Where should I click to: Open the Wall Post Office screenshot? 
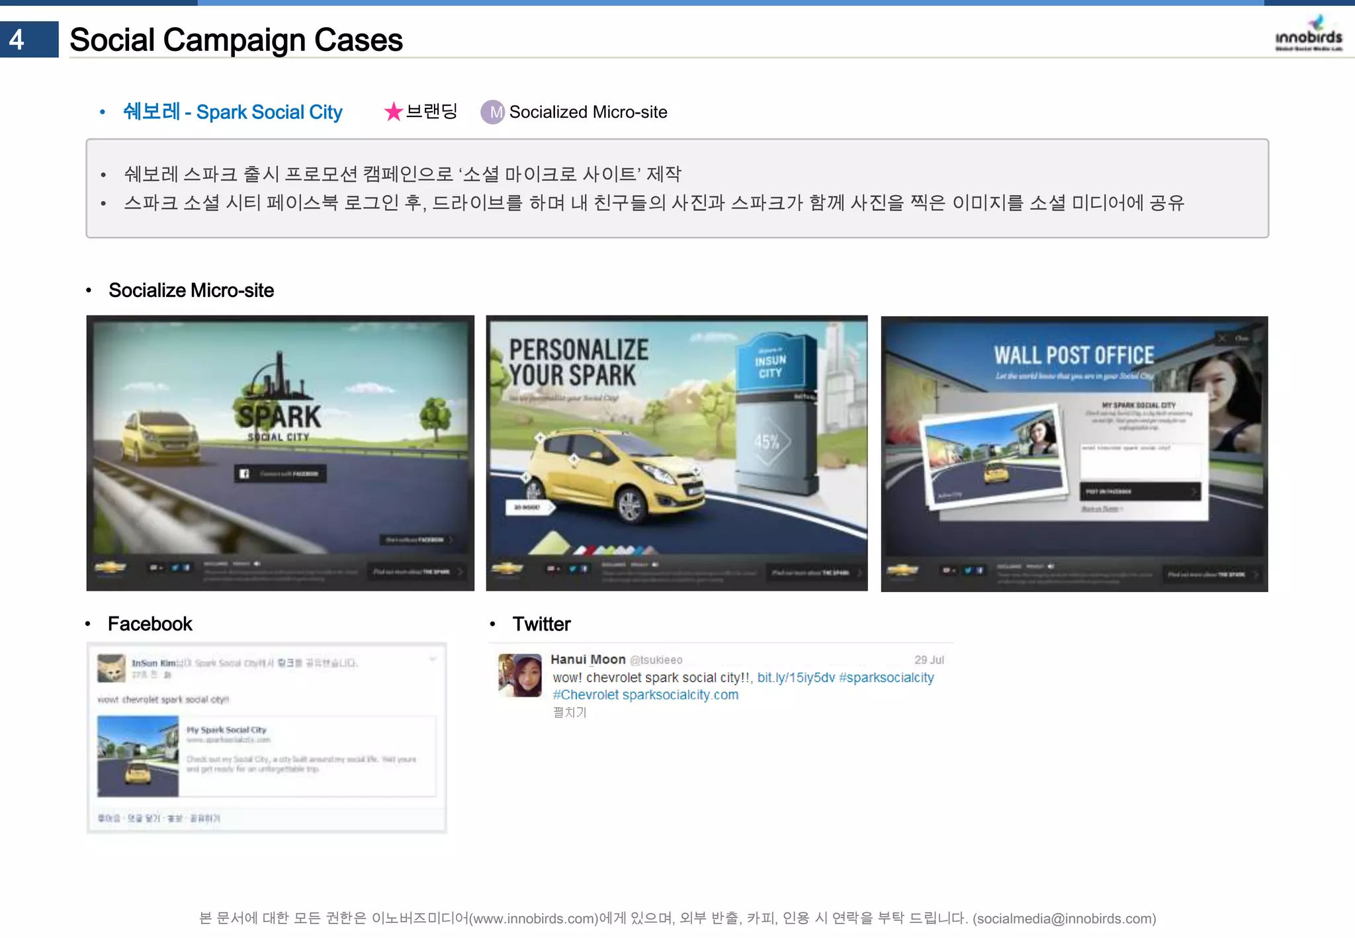(x=1074, y=453)
